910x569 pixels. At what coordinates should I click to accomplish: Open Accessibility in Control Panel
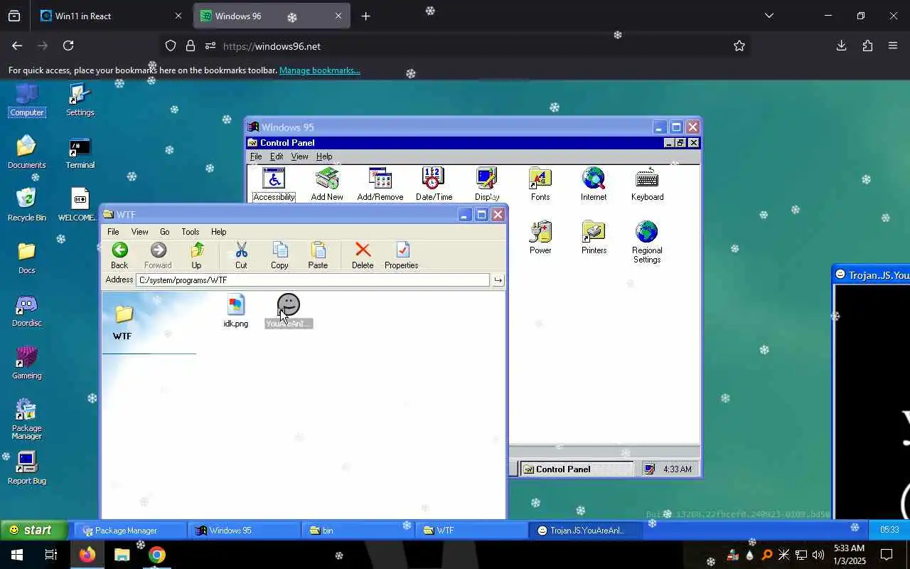[x=274, y=184]
